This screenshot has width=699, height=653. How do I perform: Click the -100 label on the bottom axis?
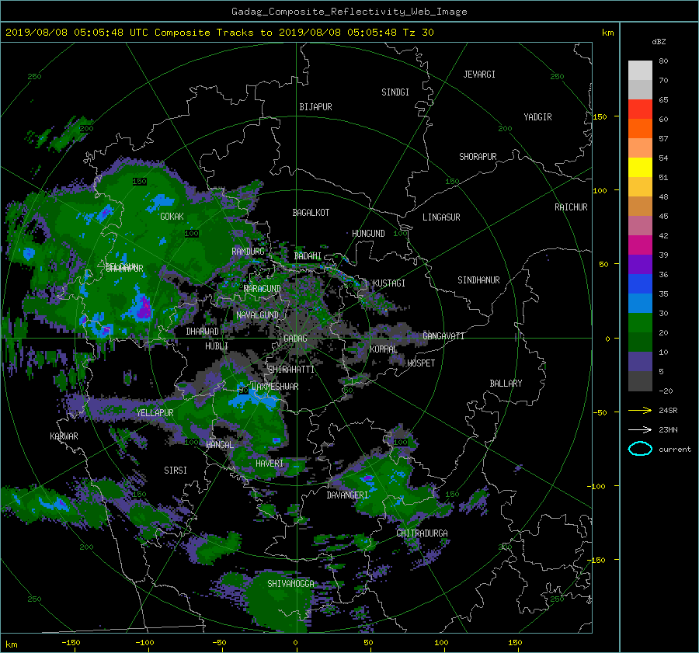click(144, 643)
